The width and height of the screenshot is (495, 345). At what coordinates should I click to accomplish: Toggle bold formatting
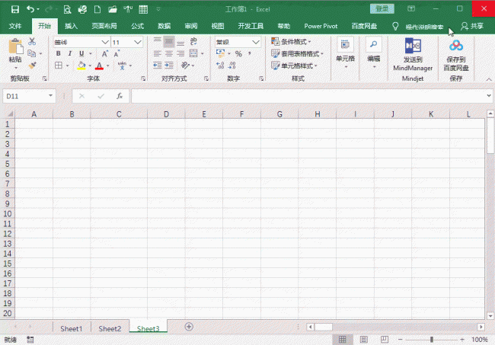(x=58, y=53)
